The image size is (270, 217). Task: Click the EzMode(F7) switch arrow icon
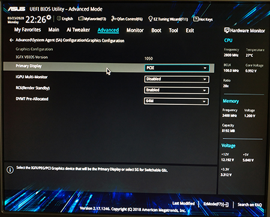pos(226,204)
